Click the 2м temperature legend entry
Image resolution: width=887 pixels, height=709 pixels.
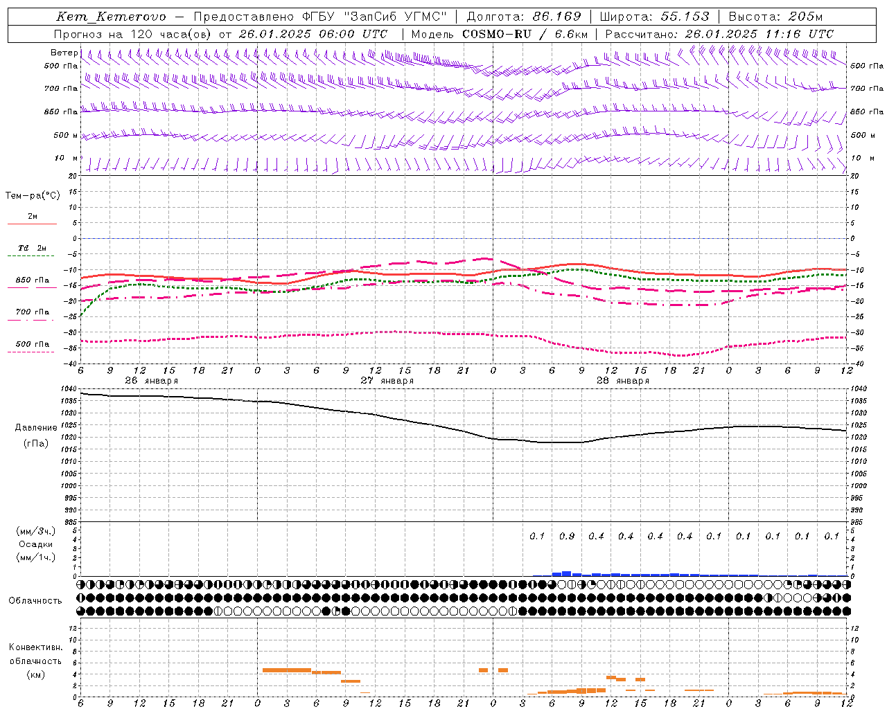pyautogui.click(x=33, y=216)
